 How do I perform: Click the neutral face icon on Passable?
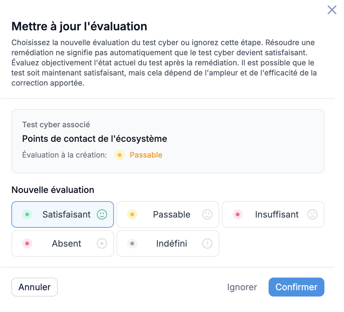[x=207, y=214]
